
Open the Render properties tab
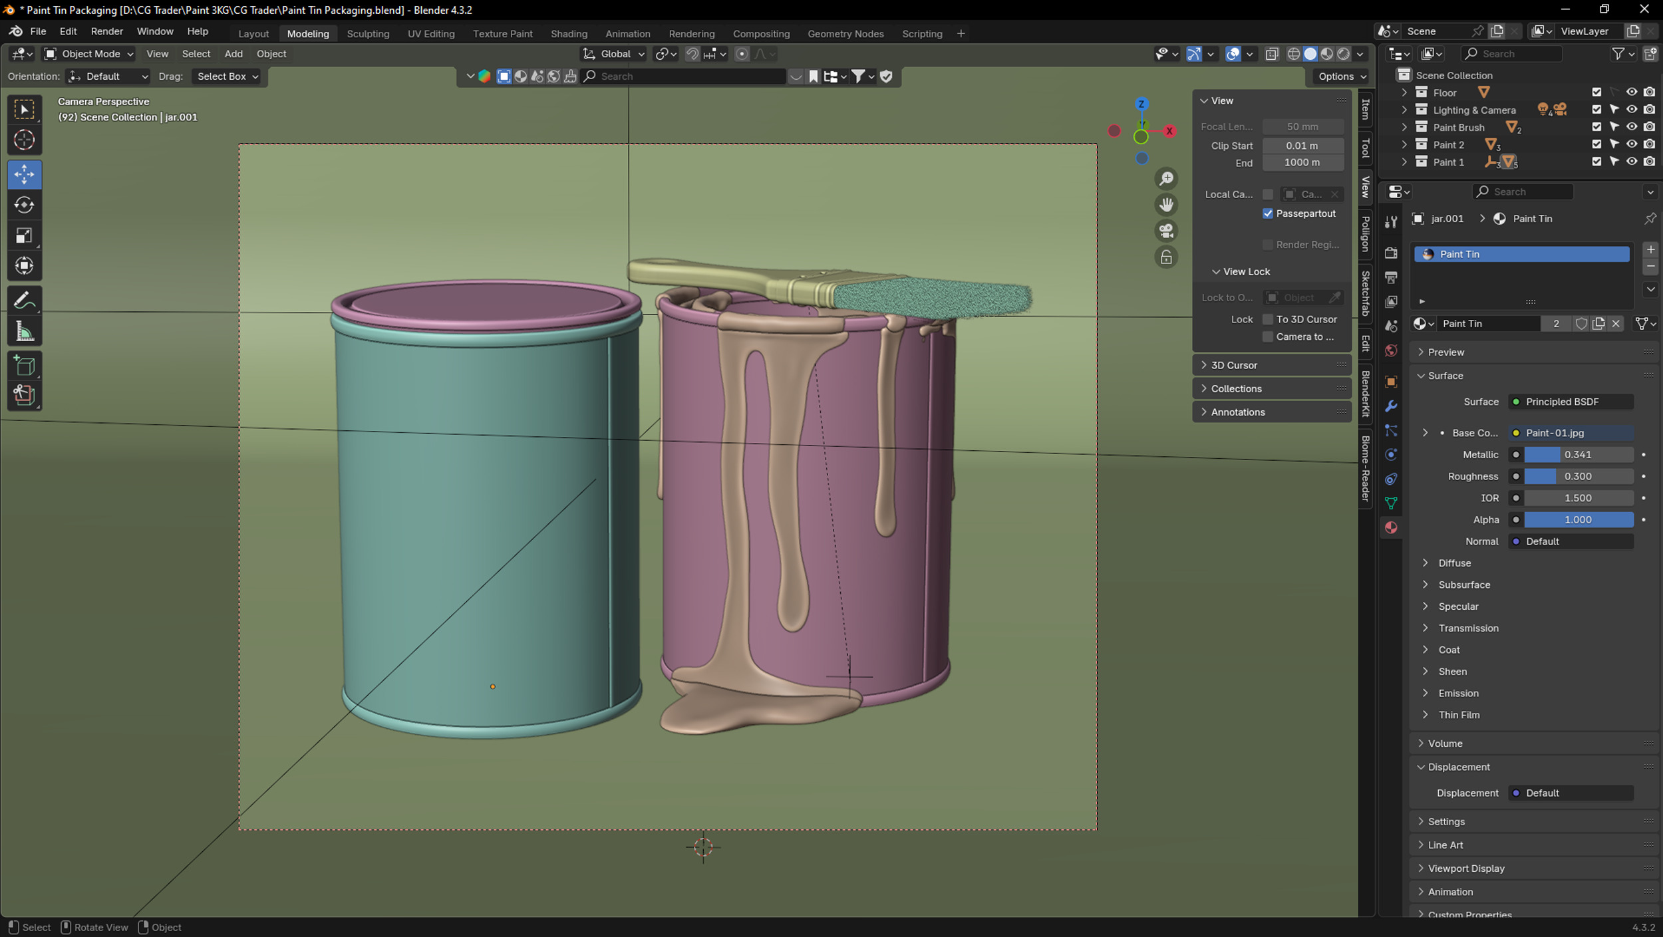1391,253
